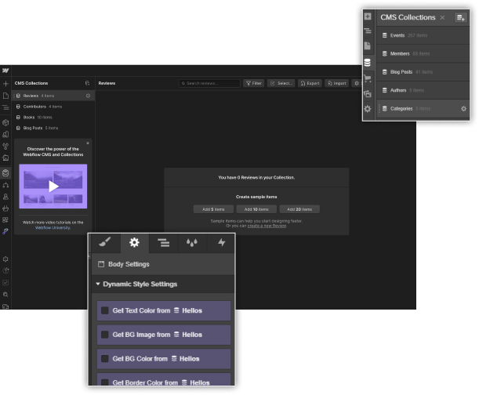
Task: Open Categories collection settings gear
Action: 463,109
